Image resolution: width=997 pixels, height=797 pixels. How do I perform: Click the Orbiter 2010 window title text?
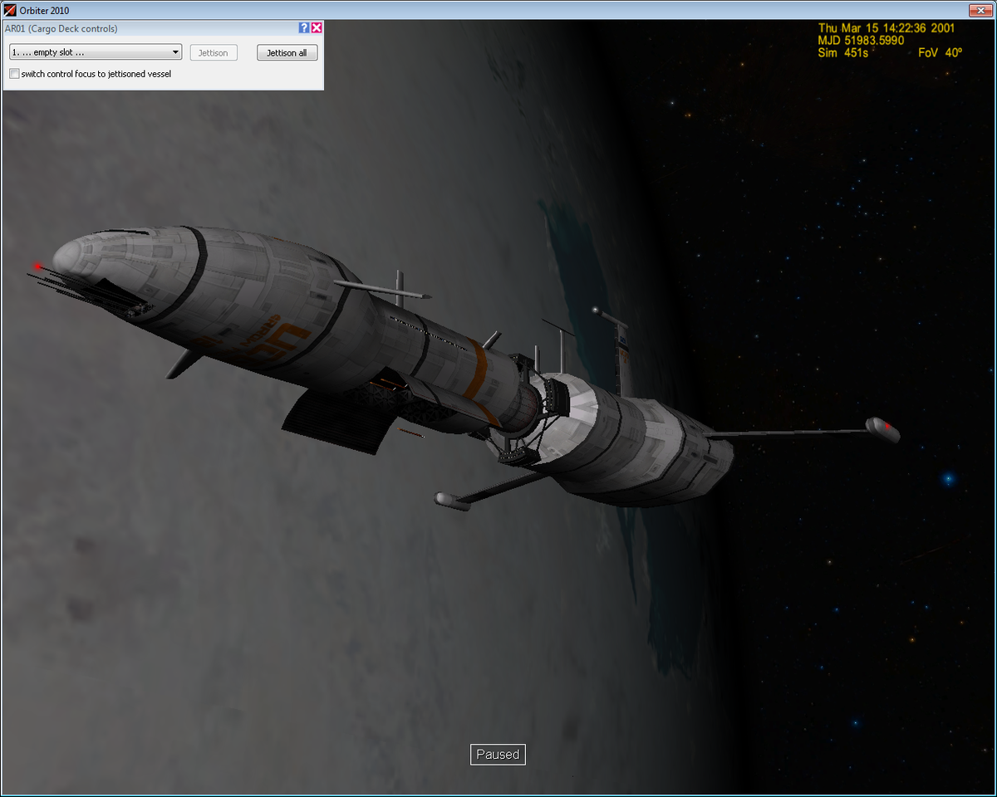(x=45, y=10)
